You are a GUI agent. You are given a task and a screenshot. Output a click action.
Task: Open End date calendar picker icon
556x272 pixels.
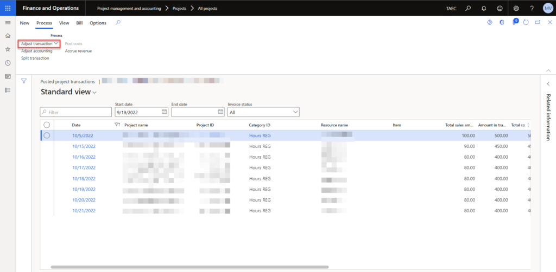(220, 112)
